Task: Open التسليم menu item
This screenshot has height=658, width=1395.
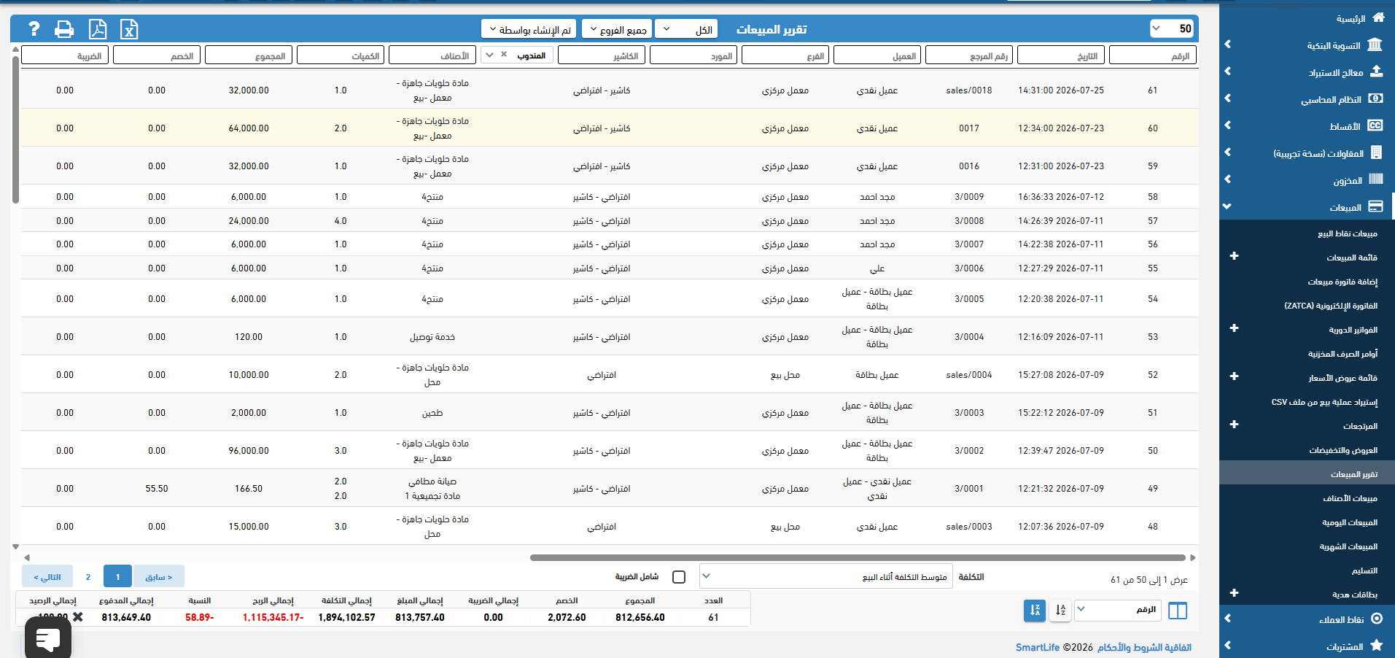Action: [x=1364, y=570]
